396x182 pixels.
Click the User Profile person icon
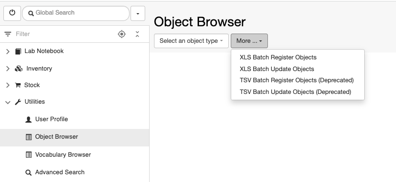tap(28, 119)
